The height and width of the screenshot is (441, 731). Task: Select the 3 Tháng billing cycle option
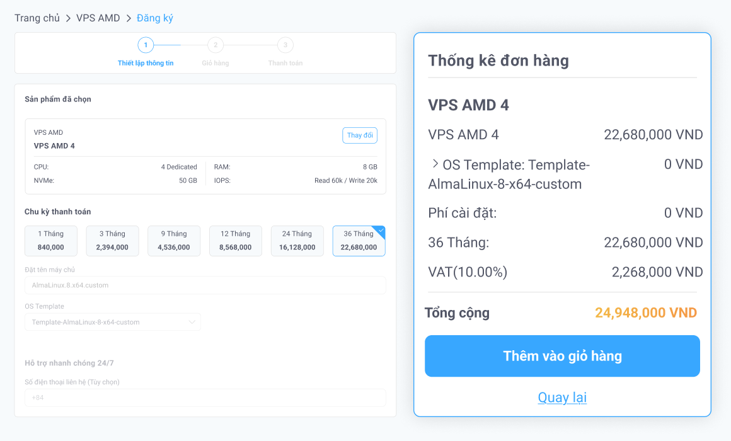pos(112,241)
